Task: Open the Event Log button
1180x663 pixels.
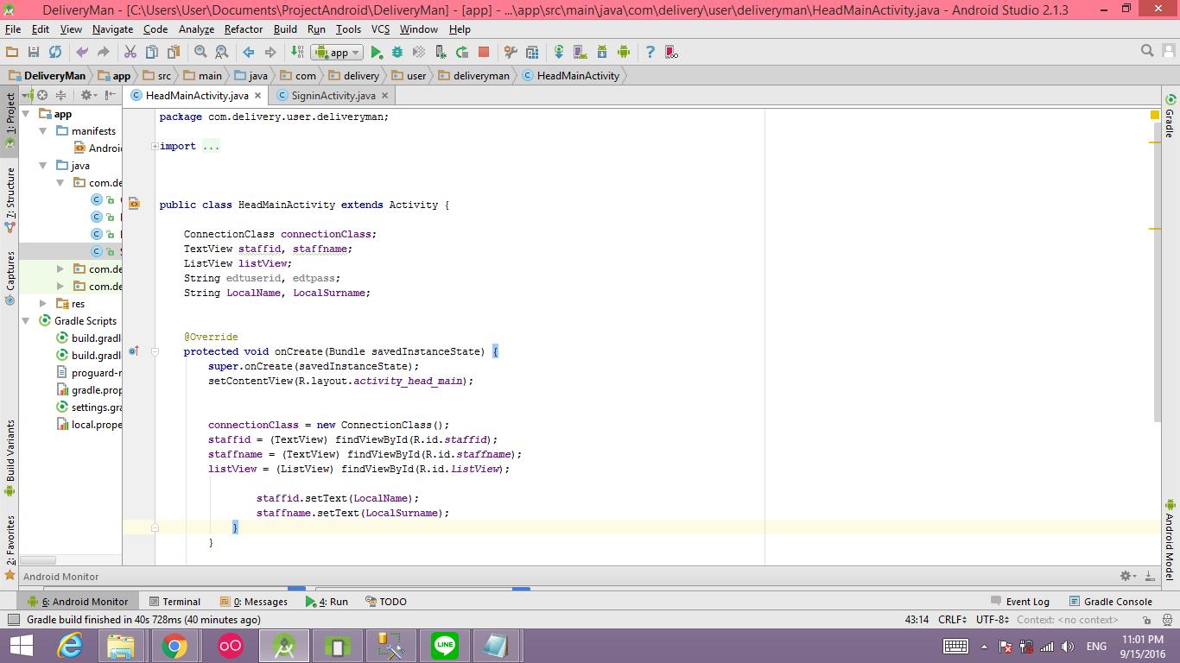Action: click(1019, 602)
